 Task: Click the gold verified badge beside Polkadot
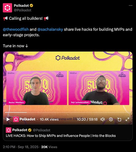tap(31, 5)
